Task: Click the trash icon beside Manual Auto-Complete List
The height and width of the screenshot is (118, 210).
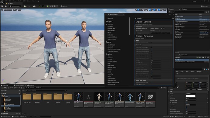Action: [x=163, y=29]
